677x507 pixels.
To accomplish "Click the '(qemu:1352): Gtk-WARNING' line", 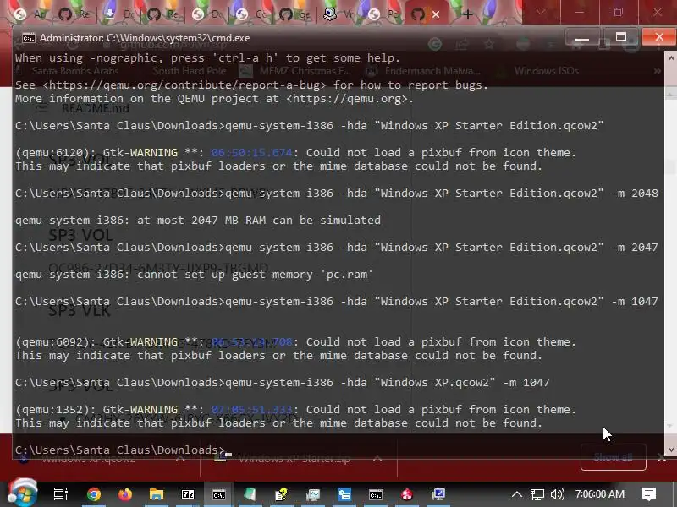I will tap(295, 410).
